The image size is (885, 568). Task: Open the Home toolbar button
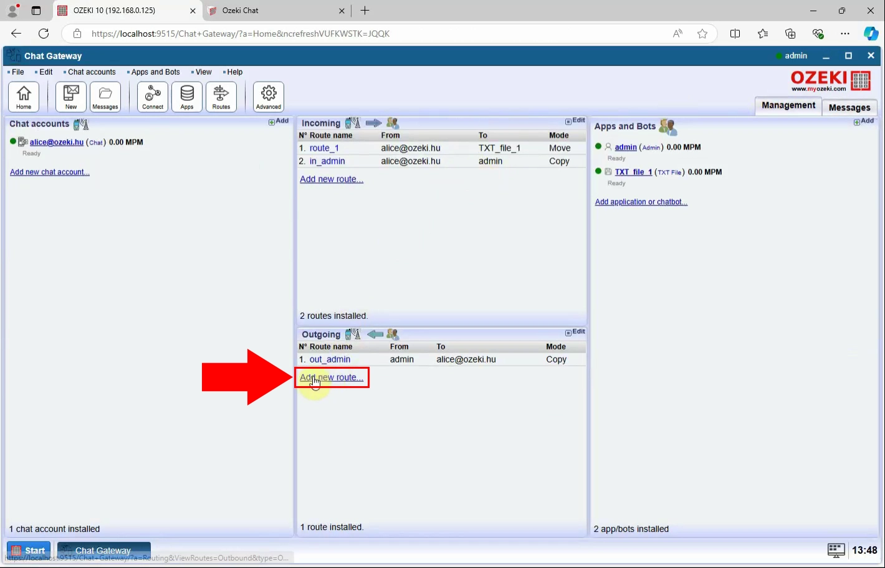pos(24,97)
